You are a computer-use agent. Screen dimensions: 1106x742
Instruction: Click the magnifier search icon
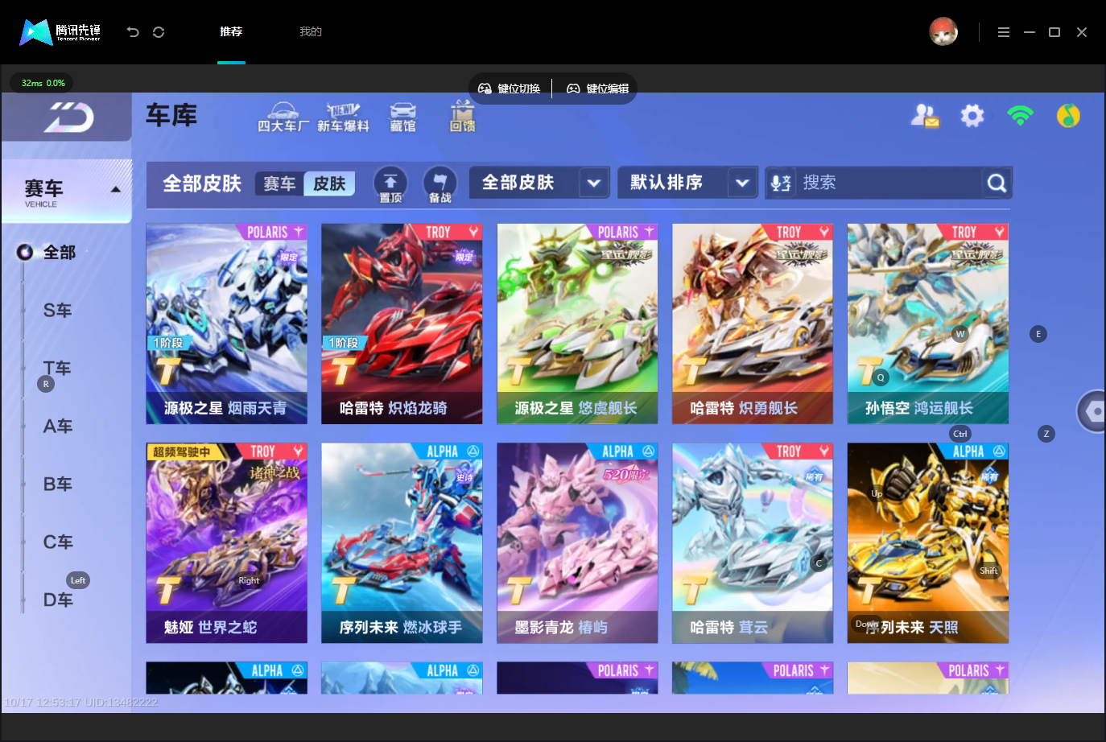click(x=997, y=183)
